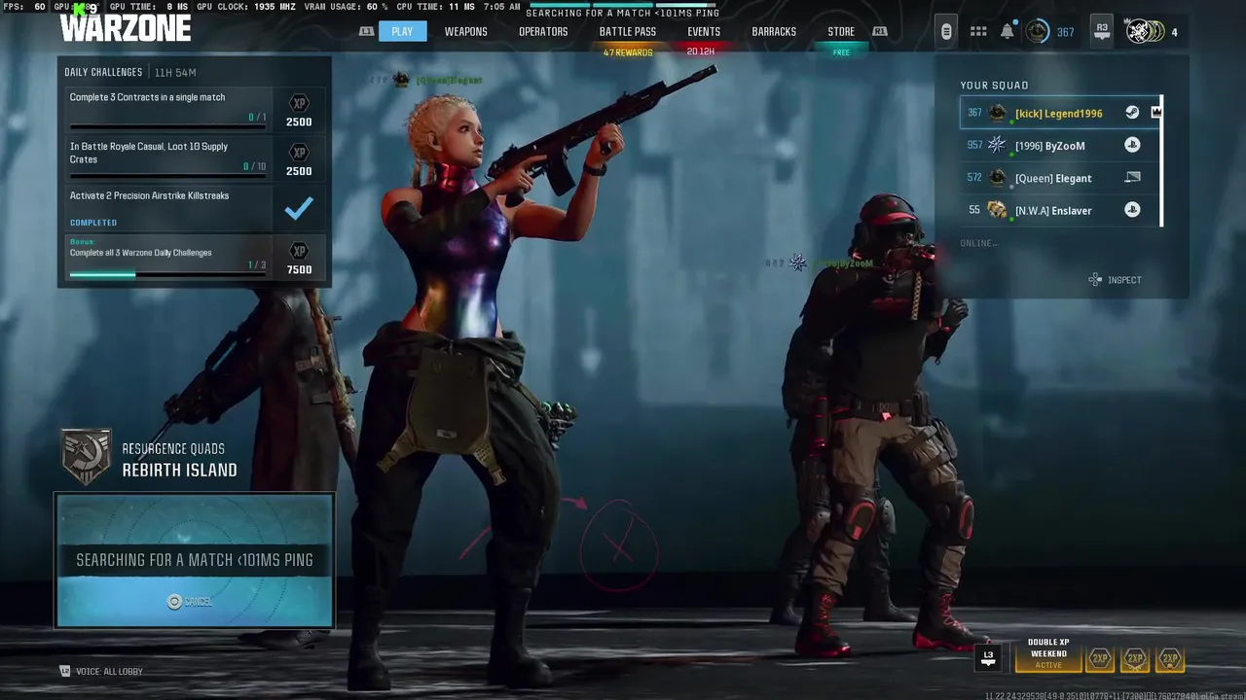Viewport: 1246px width, 700px height.
Task: Select the PLAY tab
Action: [x=402, y=31]
